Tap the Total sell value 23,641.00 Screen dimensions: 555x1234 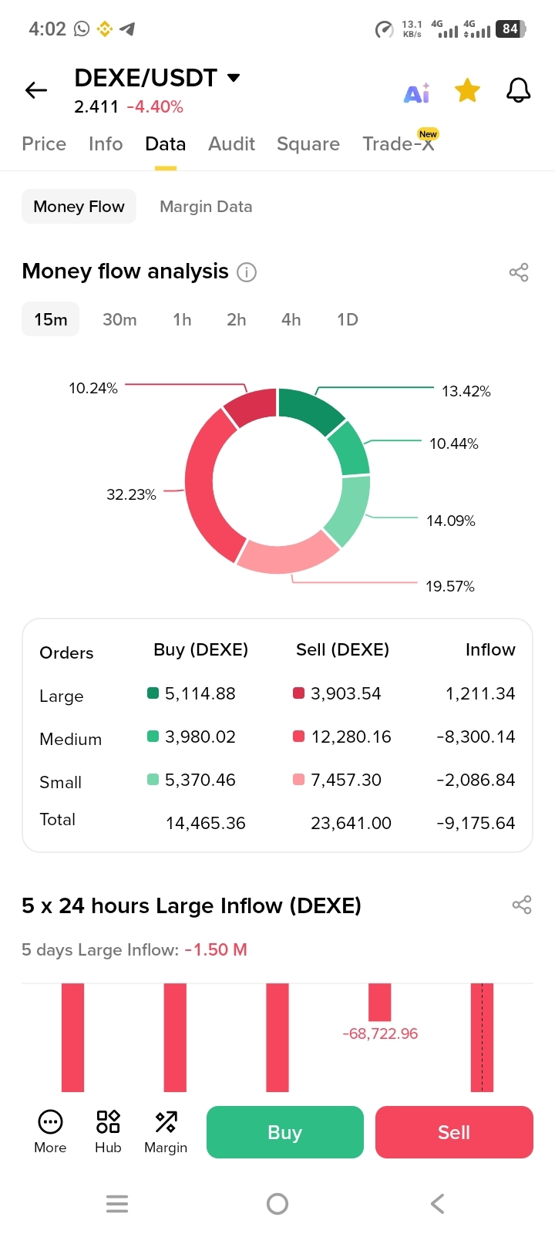coord(351,823)
